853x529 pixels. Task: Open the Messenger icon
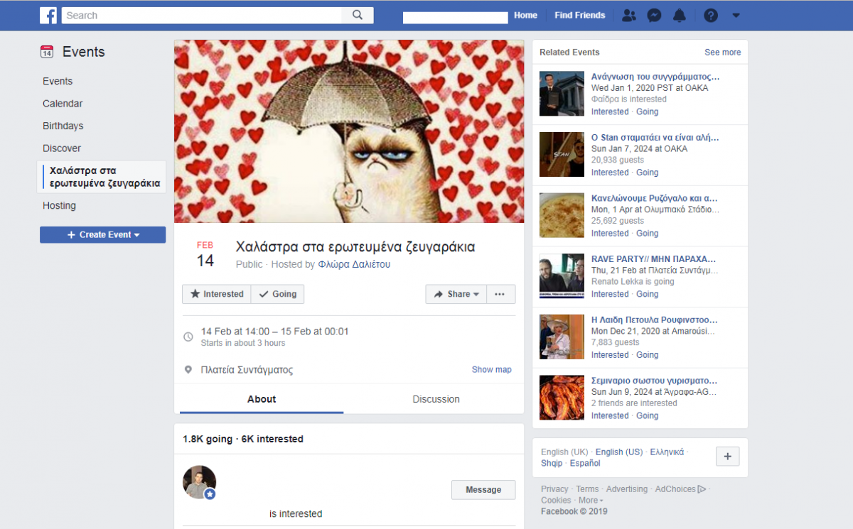654,16
